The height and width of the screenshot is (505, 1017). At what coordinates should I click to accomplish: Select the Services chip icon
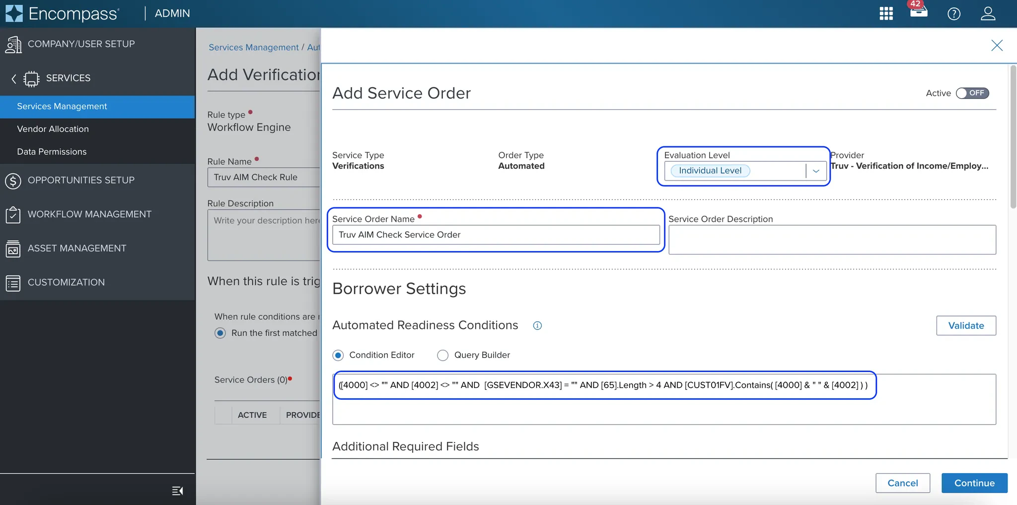[x=31, y=78]
